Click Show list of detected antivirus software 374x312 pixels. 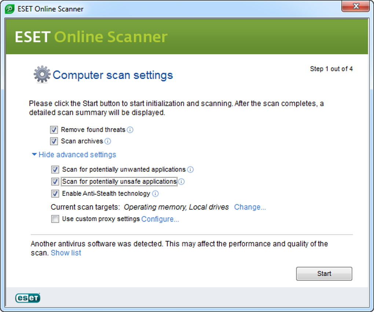tap(66, 253)
